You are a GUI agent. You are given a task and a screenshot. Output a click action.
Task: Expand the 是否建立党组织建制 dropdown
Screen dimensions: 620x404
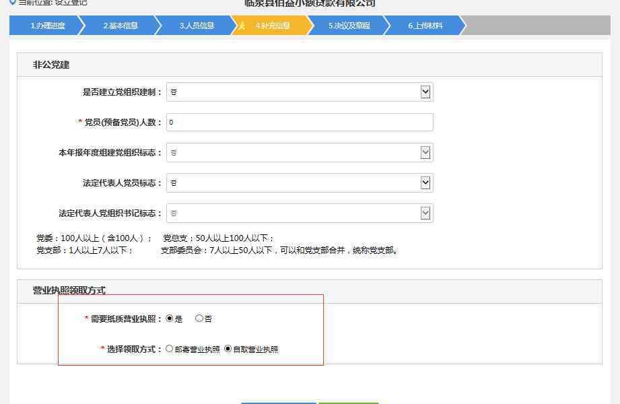pos(425,92)
